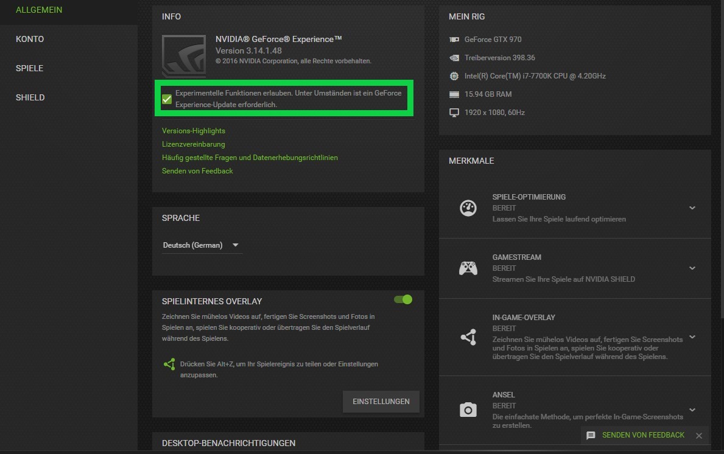Open the Senden von Feedback link in Info
Viewport: 724px width, 454px height.
(197, 171)
